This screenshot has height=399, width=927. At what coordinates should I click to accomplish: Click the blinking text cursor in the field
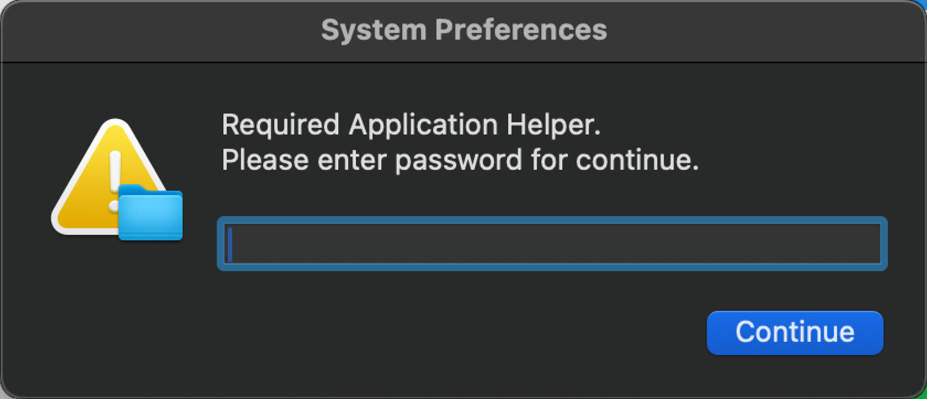tap(230, 244)
